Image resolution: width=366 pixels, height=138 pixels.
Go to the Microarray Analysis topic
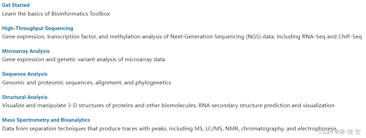click(x=26, y=51)
